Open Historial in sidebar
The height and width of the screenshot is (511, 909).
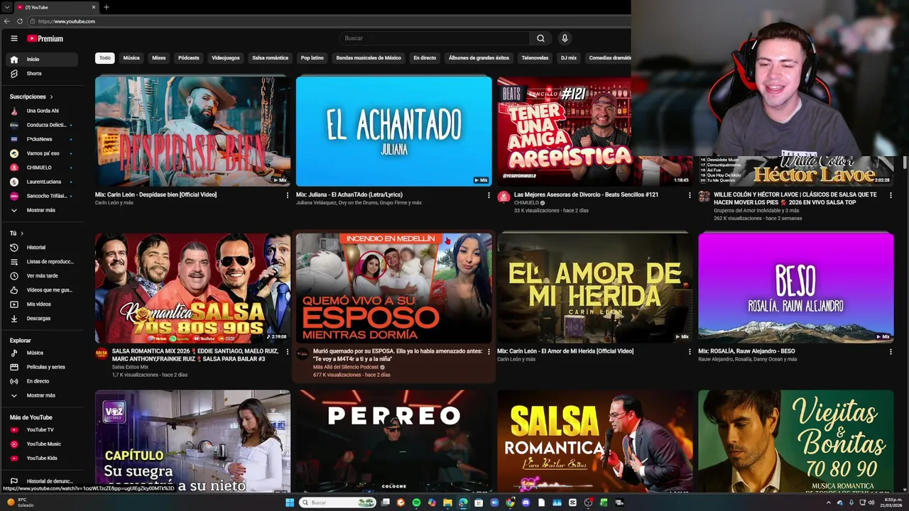click(x=43, y=247)
